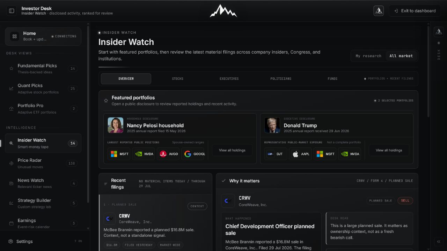Open CRWV logo in Why it matters
This screenshot has height=251, width=447.
point(228,201)
